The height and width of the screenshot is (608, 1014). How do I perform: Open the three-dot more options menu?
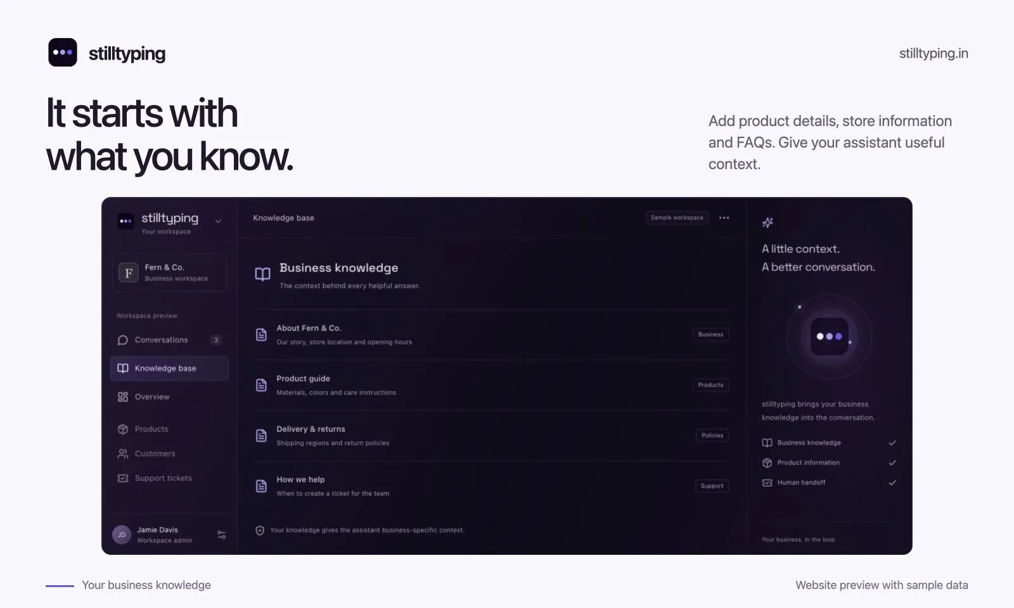click(x=724, y=218)
